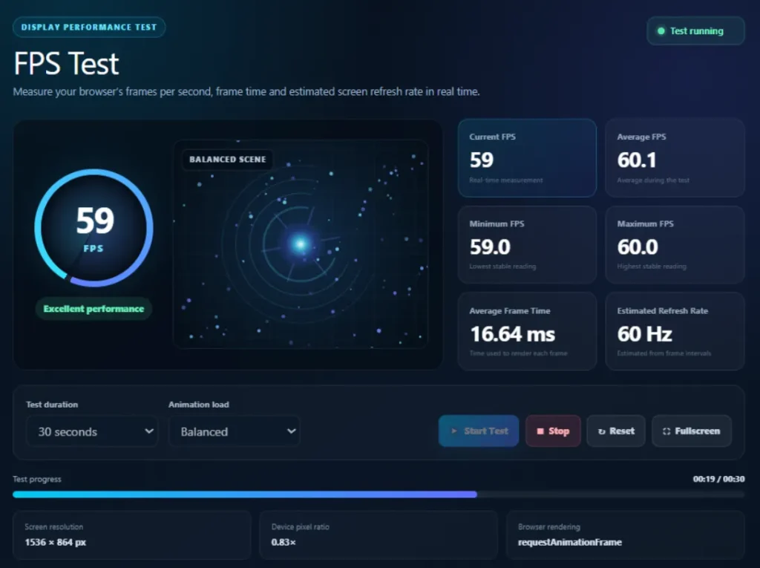The image size is (760, 568).
Task: Click the elapsed time 00:19 / 00:30
Action: pos(718,479)
